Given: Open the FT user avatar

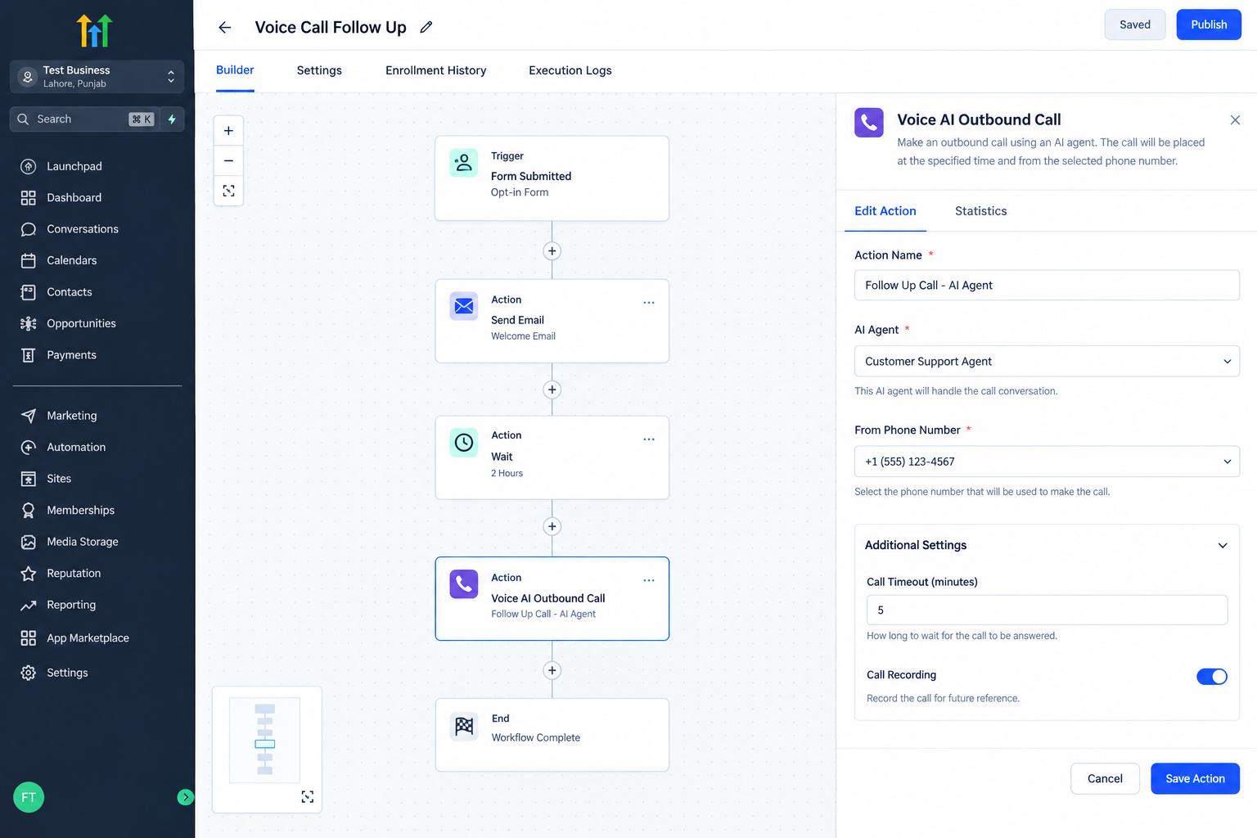Looking at the screenshot, I should 29,797.
